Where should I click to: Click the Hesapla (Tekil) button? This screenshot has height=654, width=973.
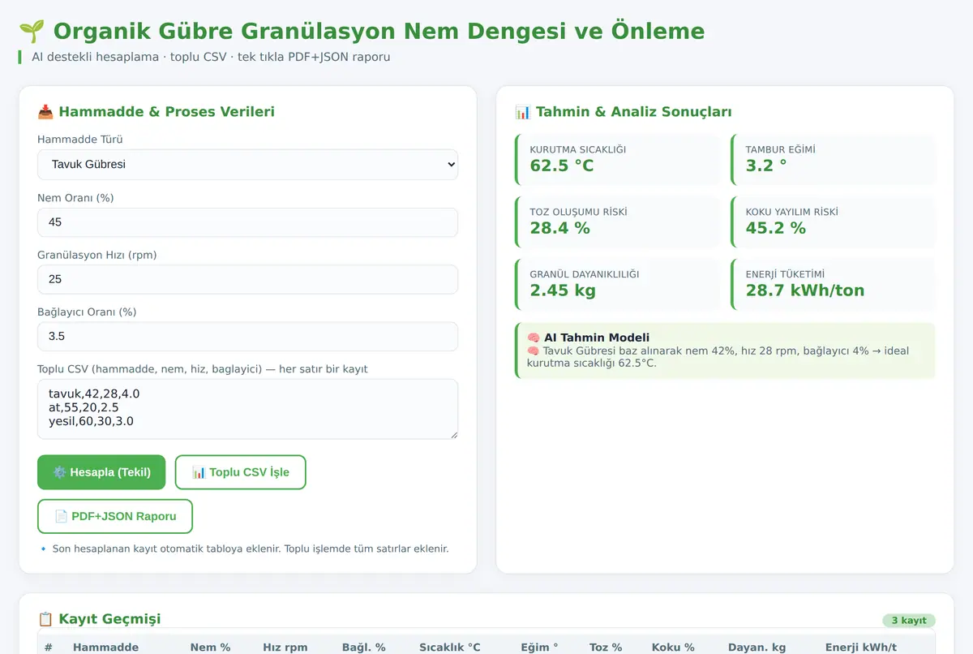101,472
